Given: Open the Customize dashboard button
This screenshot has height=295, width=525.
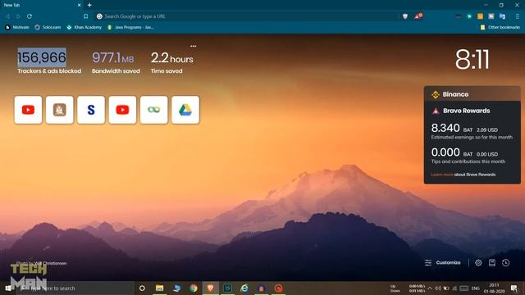Looking at the screenshot, I should tap(443, 262).
